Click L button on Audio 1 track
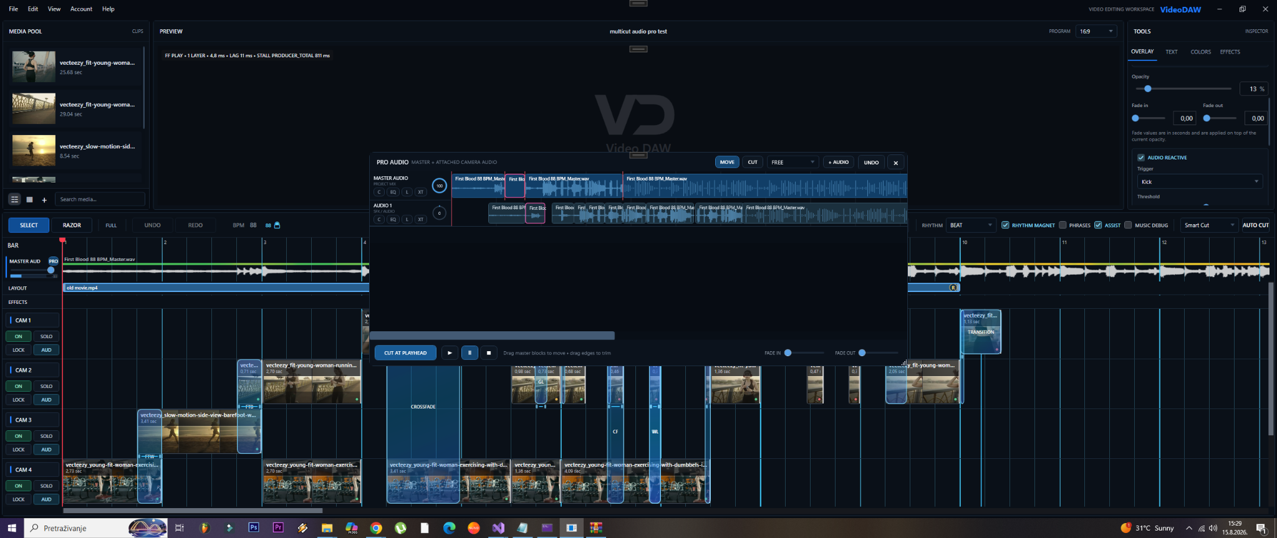 407,219
